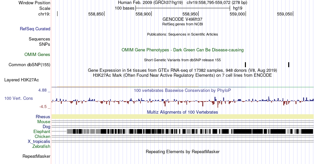The width and height of the screenshot is (314, 164).
Task: Click the chr19:558,795-559,072 position text
Action: pyautogui.click(x=217, y=3)
